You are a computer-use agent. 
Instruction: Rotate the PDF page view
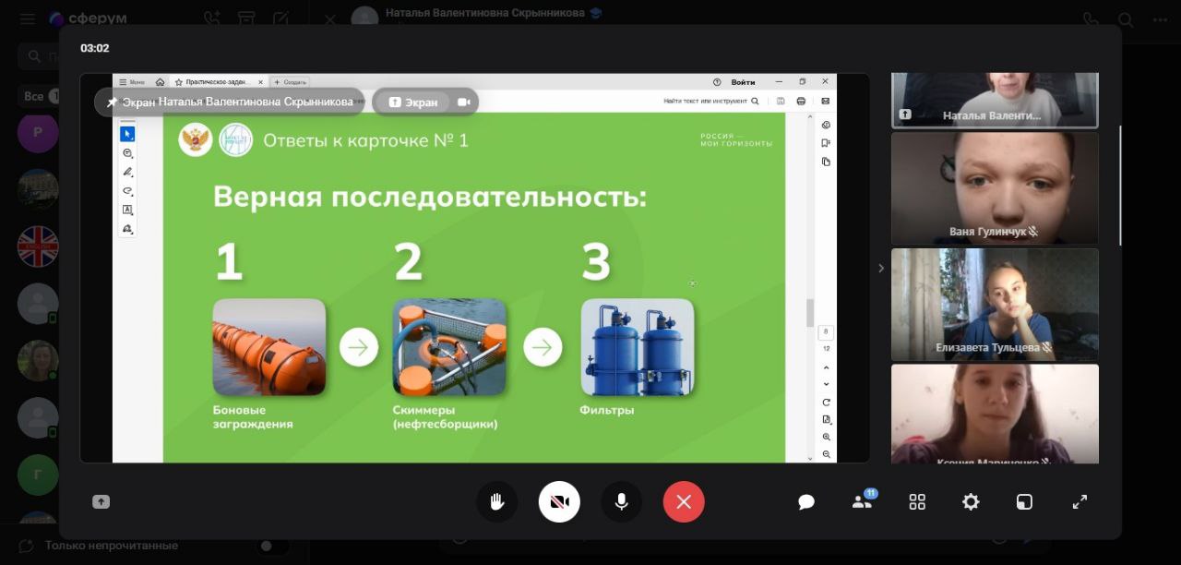pyautogui.click(x=826, y=402)
